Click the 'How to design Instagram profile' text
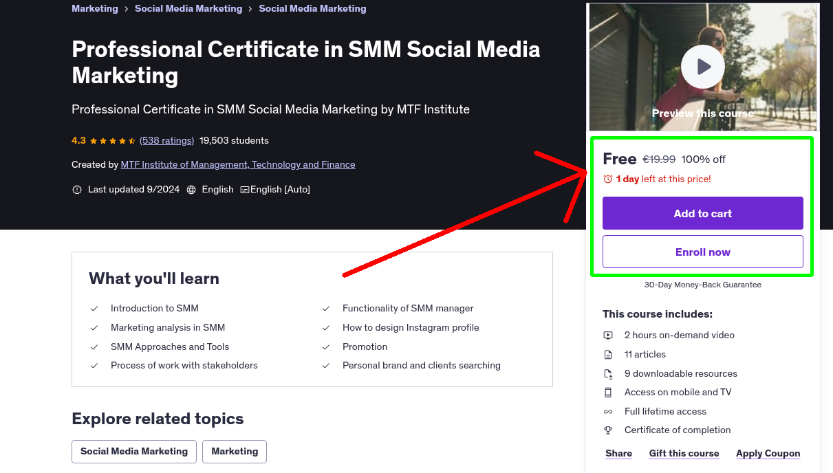Viewport: 833px width, 473px height. click(411, 327)
